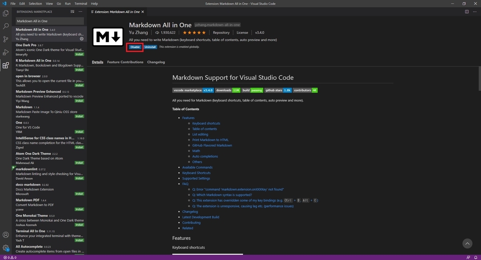The width and height of the screenshot is (481, 260).
Task: Click the five-star rating
Action: coord(194,32)
